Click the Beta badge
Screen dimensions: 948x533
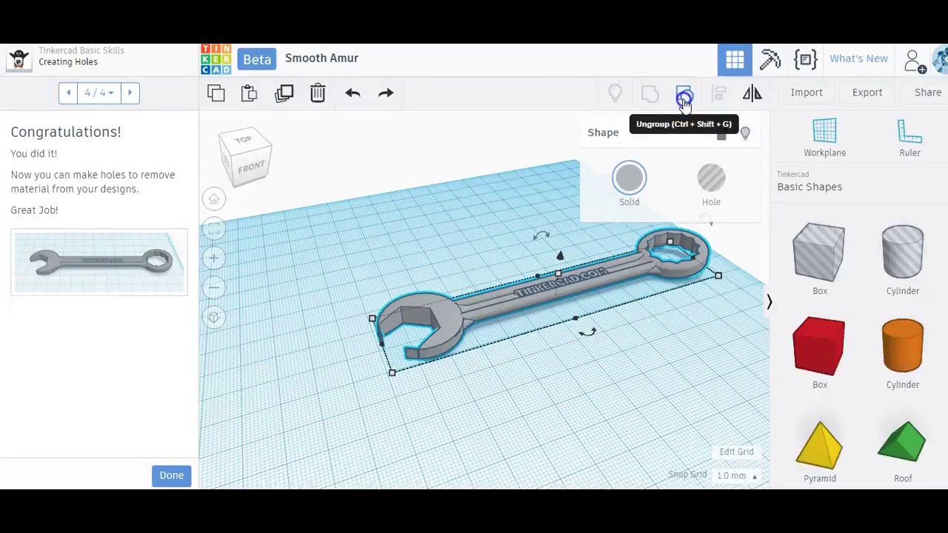click(x=257, y=59)
